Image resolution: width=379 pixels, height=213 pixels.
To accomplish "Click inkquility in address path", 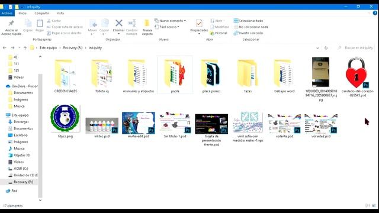I will [95, 48].
